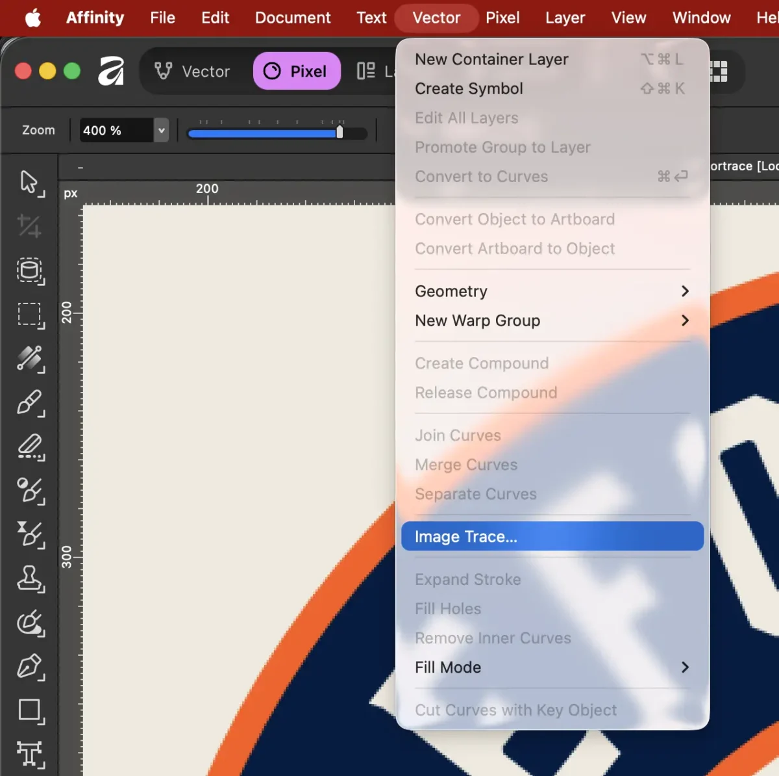Click Convert Object to Artboard entry
This screenshot has height=776, width=779.
click(552, 219)
